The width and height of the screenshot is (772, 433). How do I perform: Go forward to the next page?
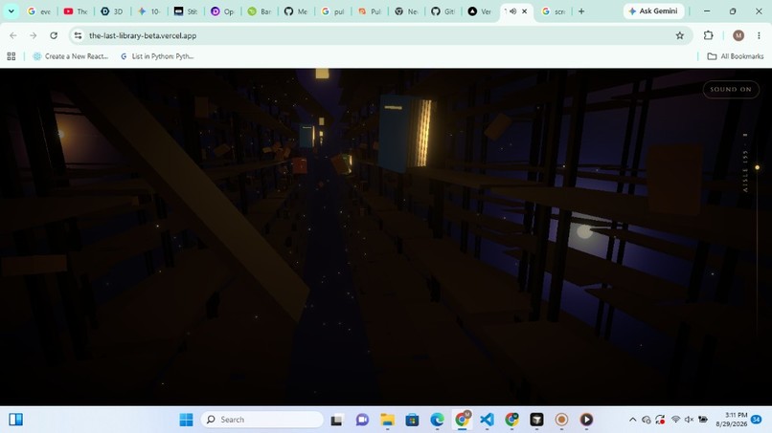[33, 35]
